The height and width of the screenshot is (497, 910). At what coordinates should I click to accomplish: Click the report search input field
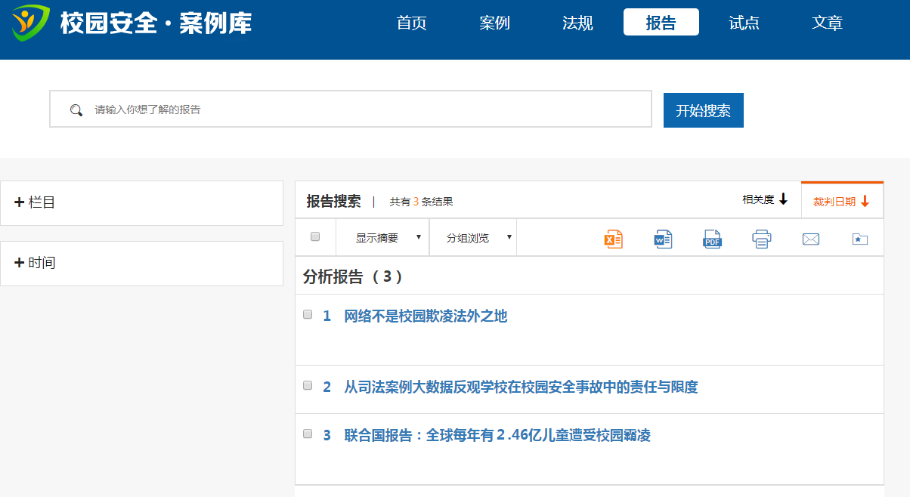pos(363,110)
